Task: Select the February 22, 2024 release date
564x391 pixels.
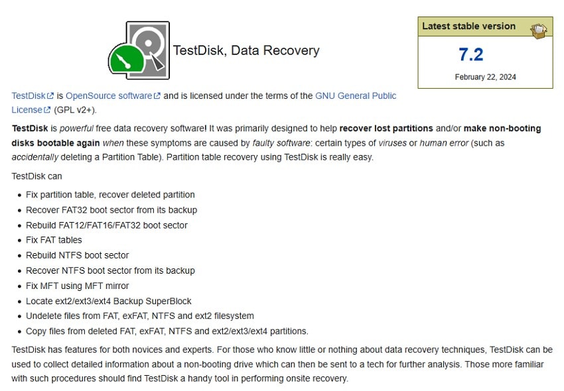Action: [485, 77]
